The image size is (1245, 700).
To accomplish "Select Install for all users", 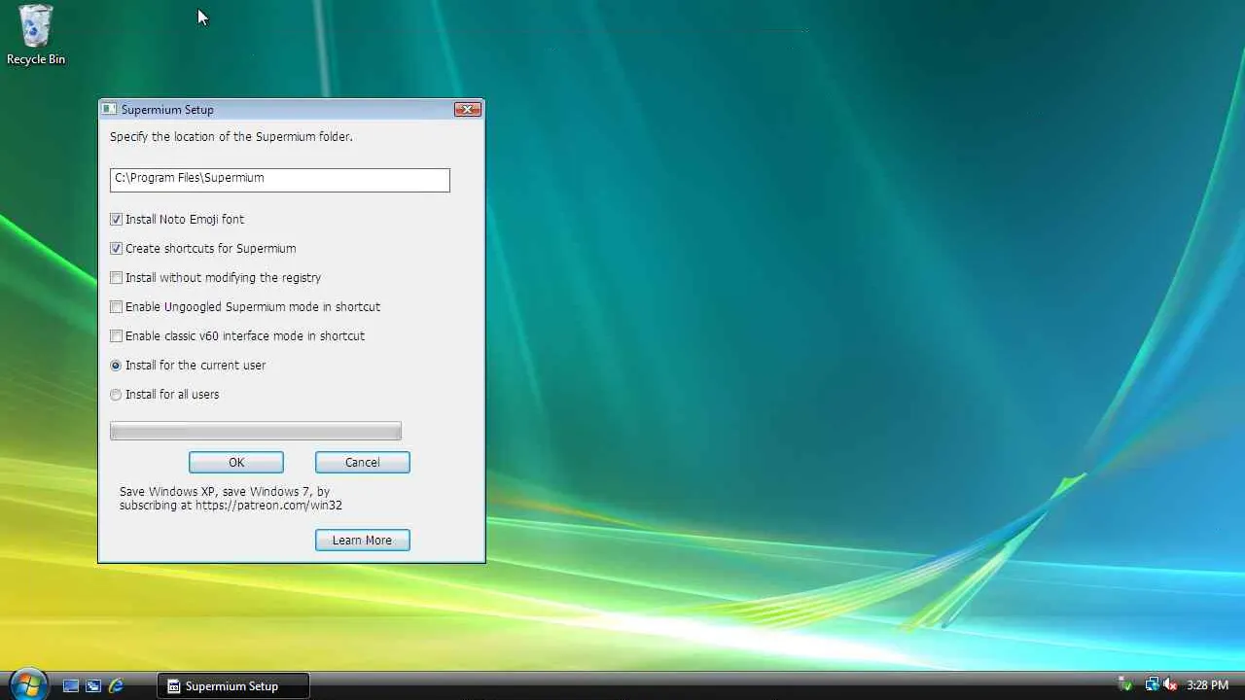I will [116, 395].
